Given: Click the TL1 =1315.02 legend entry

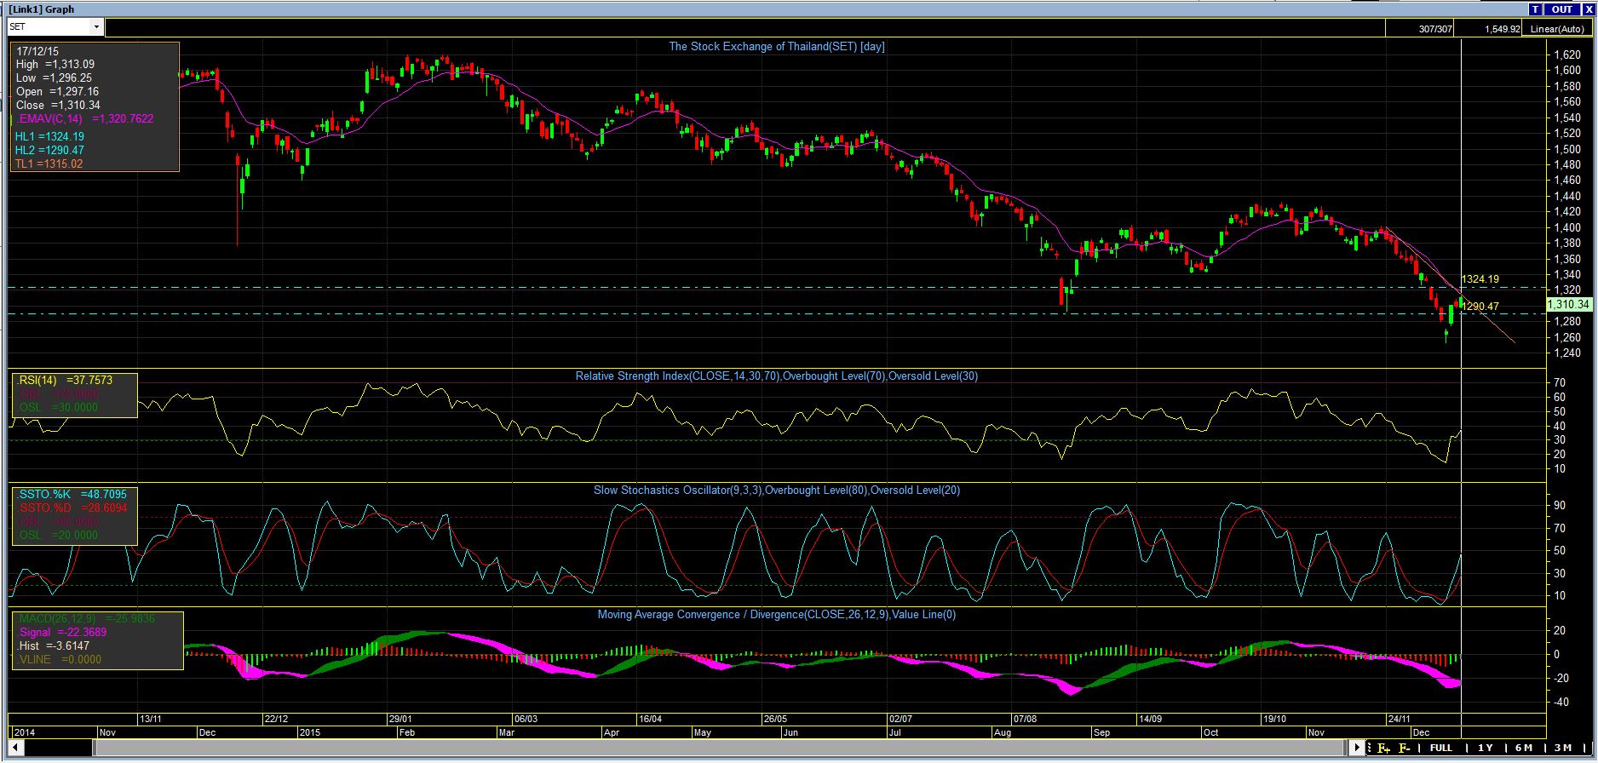Looking at the screenshot, I should [49, 164].
